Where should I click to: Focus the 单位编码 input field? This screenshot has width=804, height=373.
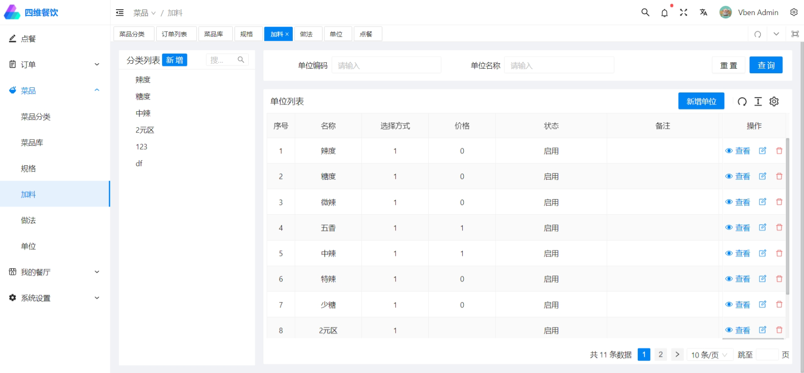pos(386,65)
